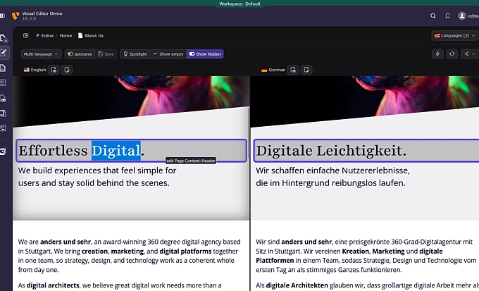The image size is (479, 291).
Task: Open the Multi language dropdown
Action: point(41,54)
